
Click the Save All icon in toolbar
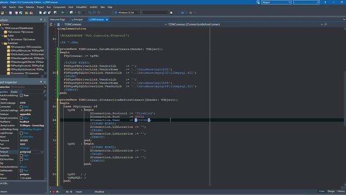17,13
